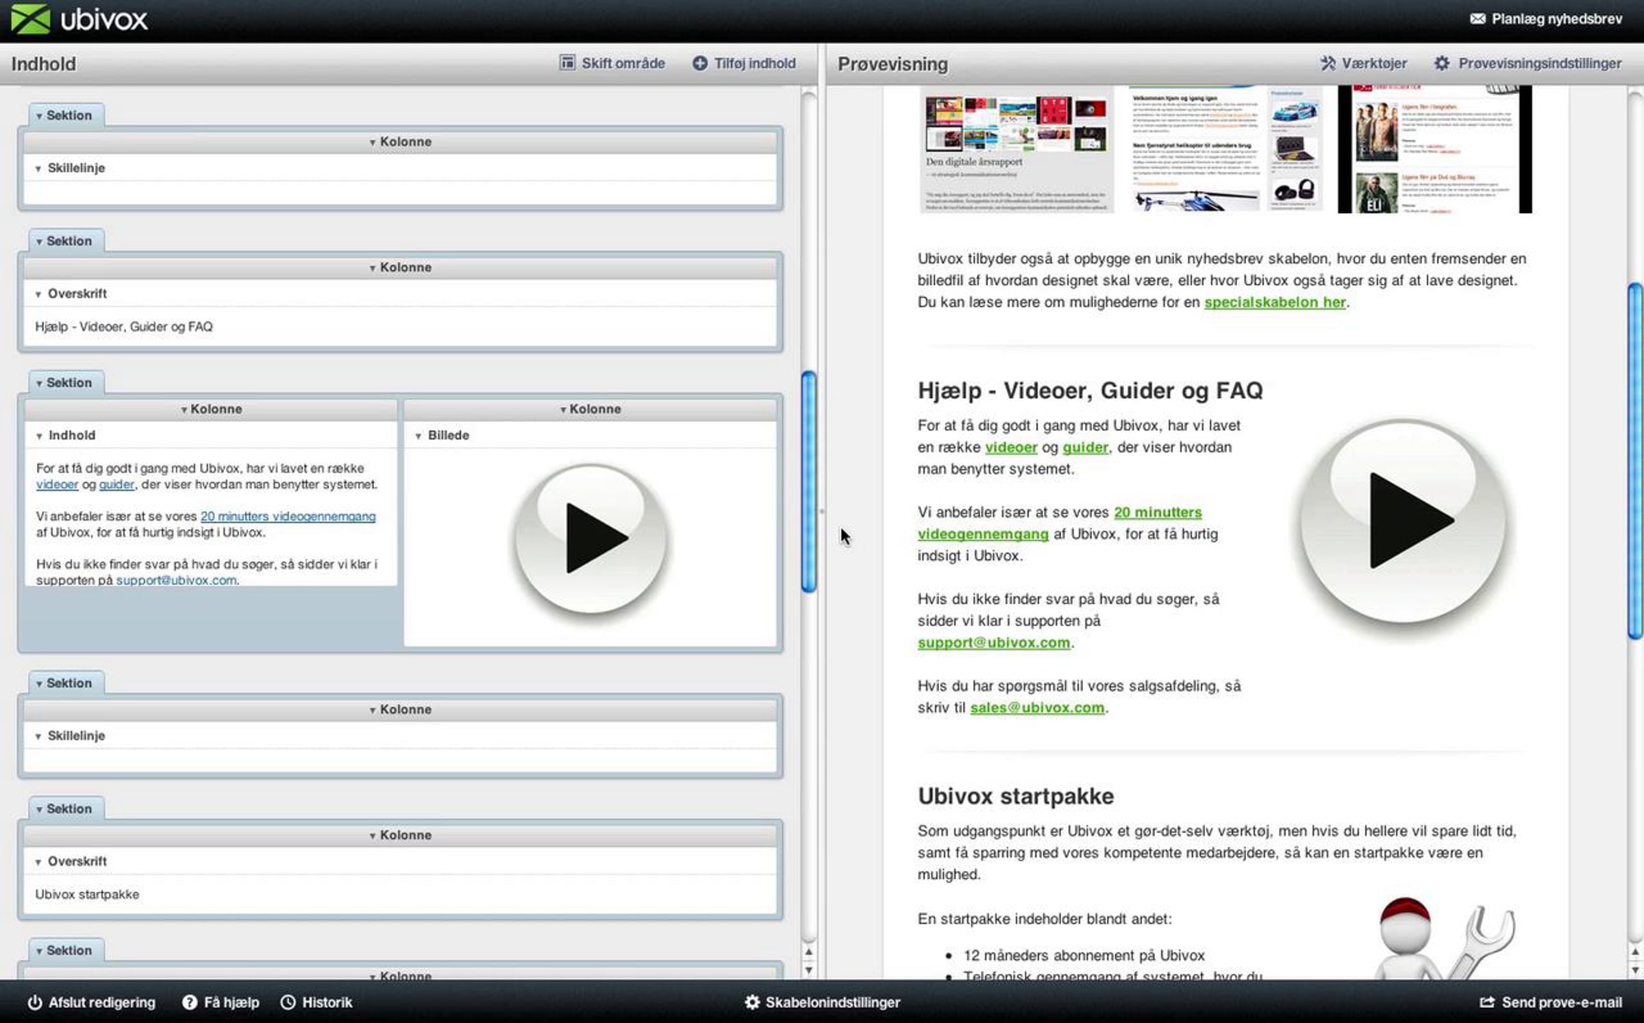Screen dimensions: 1644x1023
Task: Click the green support@ubivox.com link in the preview
Action: [x=994, y=643]
